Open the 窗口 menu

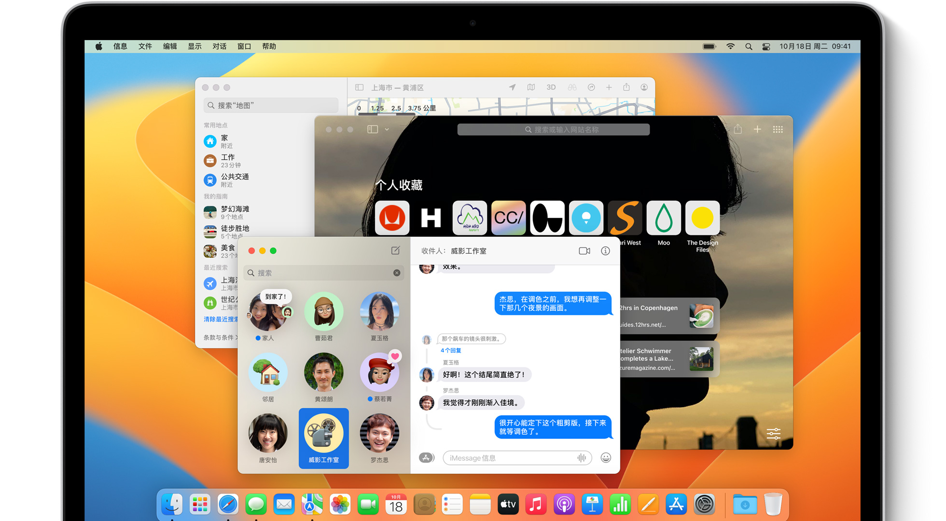(244, 46)
